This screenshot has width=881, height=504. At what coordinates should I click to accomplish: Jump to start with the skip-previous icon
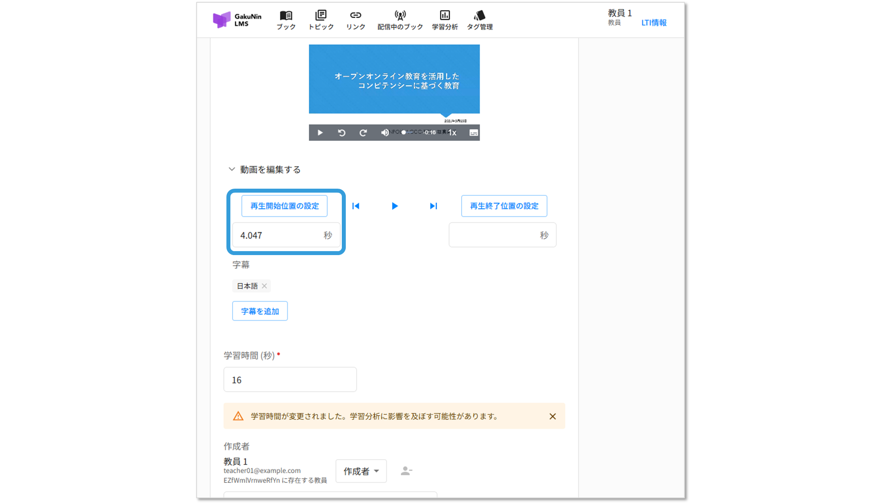coord(356,206)
